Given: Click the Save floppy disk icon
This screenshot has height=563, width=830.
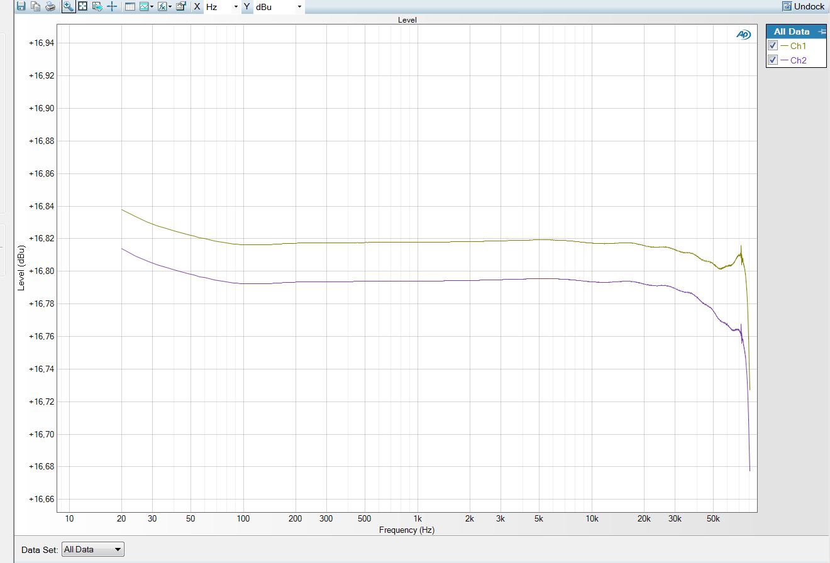Looking at the screenshot, I should click(21, 6).
